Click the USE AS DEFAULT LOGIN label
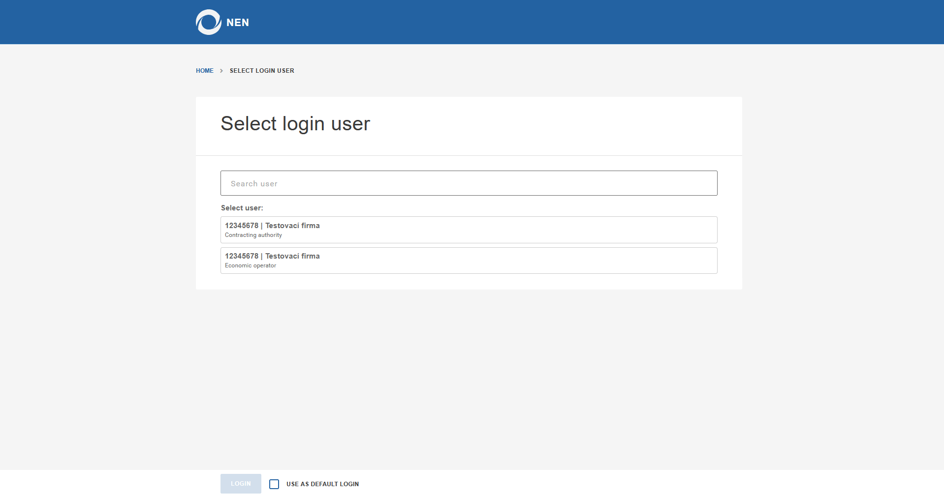The width and height of the screenshot is (944, 496). pos(322,484)
